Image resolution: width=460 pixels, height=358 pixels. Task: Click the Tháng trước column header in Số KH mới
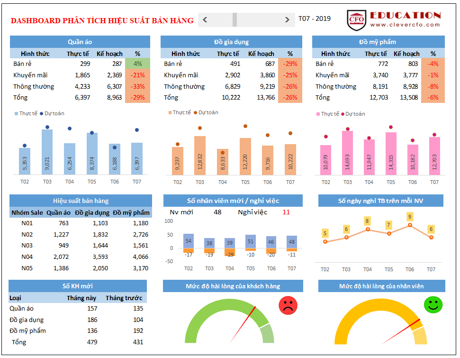click(x=124, y=298)
